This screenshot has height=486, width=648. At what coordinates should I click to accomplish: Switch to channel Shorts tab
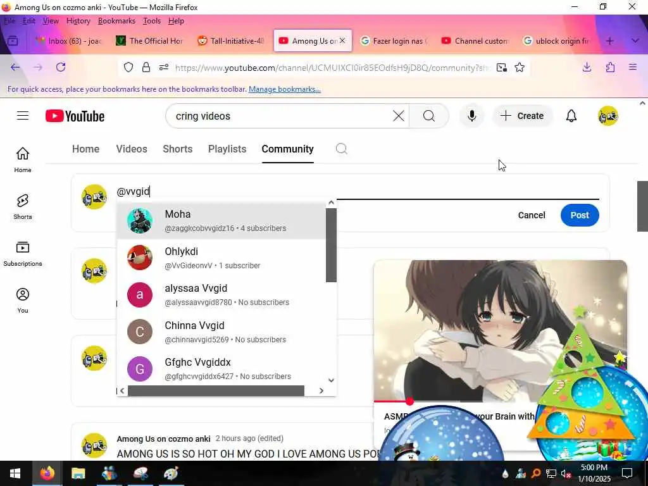coord(177,149)
